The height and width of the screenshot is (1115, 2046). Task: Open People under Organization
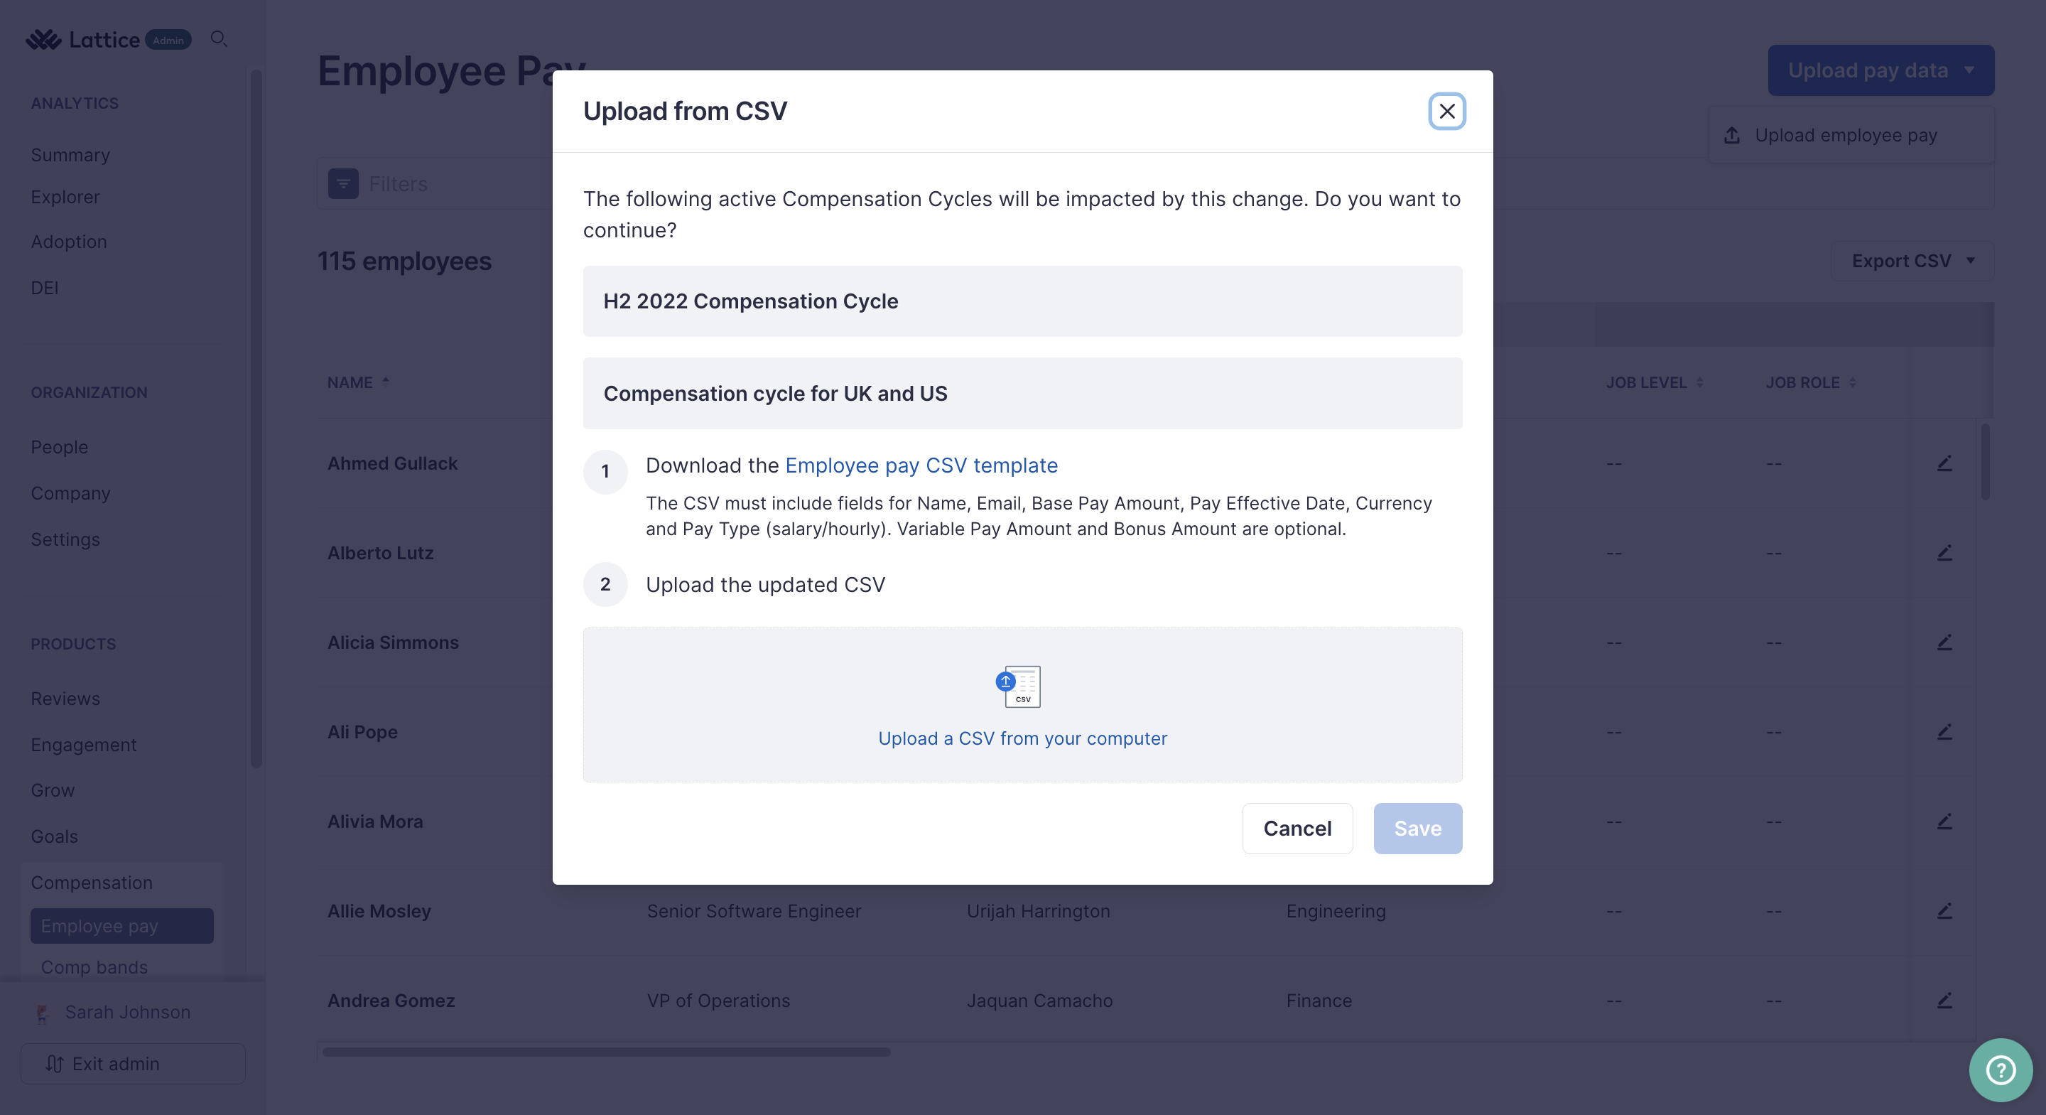(59, 446)
